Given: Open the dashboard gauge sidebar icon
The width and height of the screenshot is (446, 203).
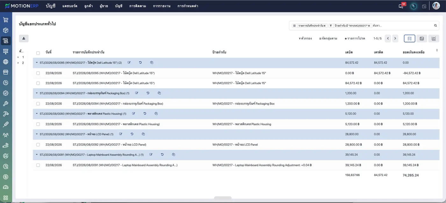Looking at the screenshot, I should (x=6, y=187).
